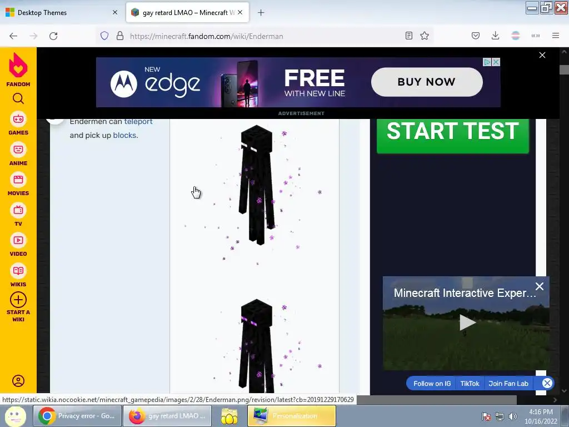The height and width of the screenshot is (427, 569).
Task: Go back with the browser back arrow
Action: tap(13, 36)
